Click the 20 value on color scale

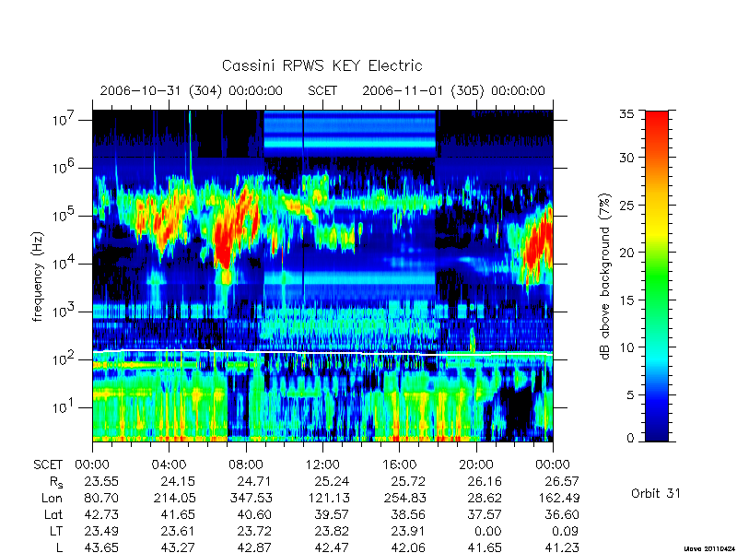pyautogui.click(x=626, y=253)
